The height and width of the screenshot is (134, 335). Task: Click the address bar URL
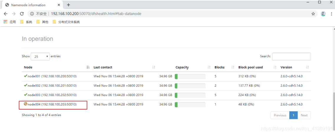(x=96, y=14)
